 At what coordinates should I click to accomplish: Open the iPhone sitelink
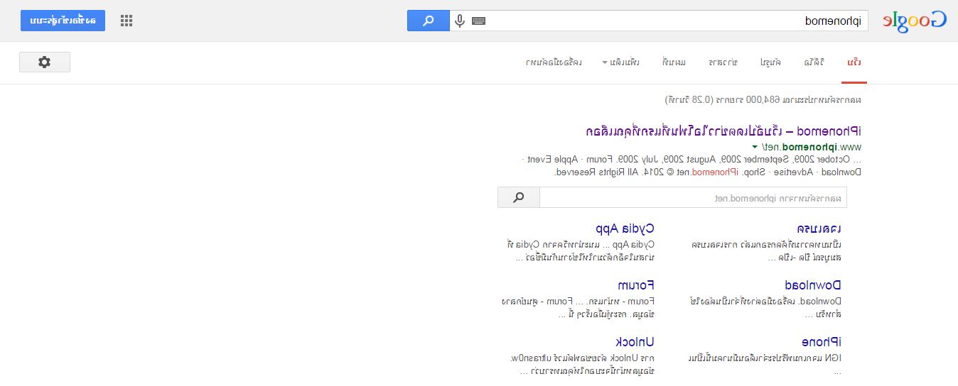click(822, 342)
